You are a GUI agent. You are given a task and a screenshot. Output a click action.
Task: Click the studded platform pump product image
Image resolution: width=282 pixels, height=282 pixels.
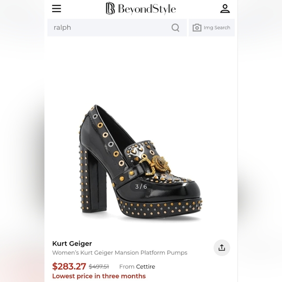coord(141,162)
